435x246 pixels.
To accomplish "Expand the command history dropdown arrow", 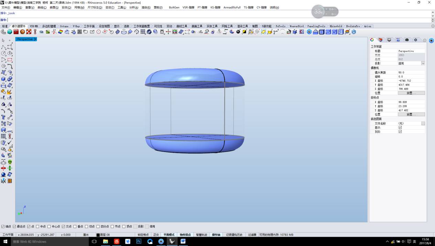I will coord(433,13).
